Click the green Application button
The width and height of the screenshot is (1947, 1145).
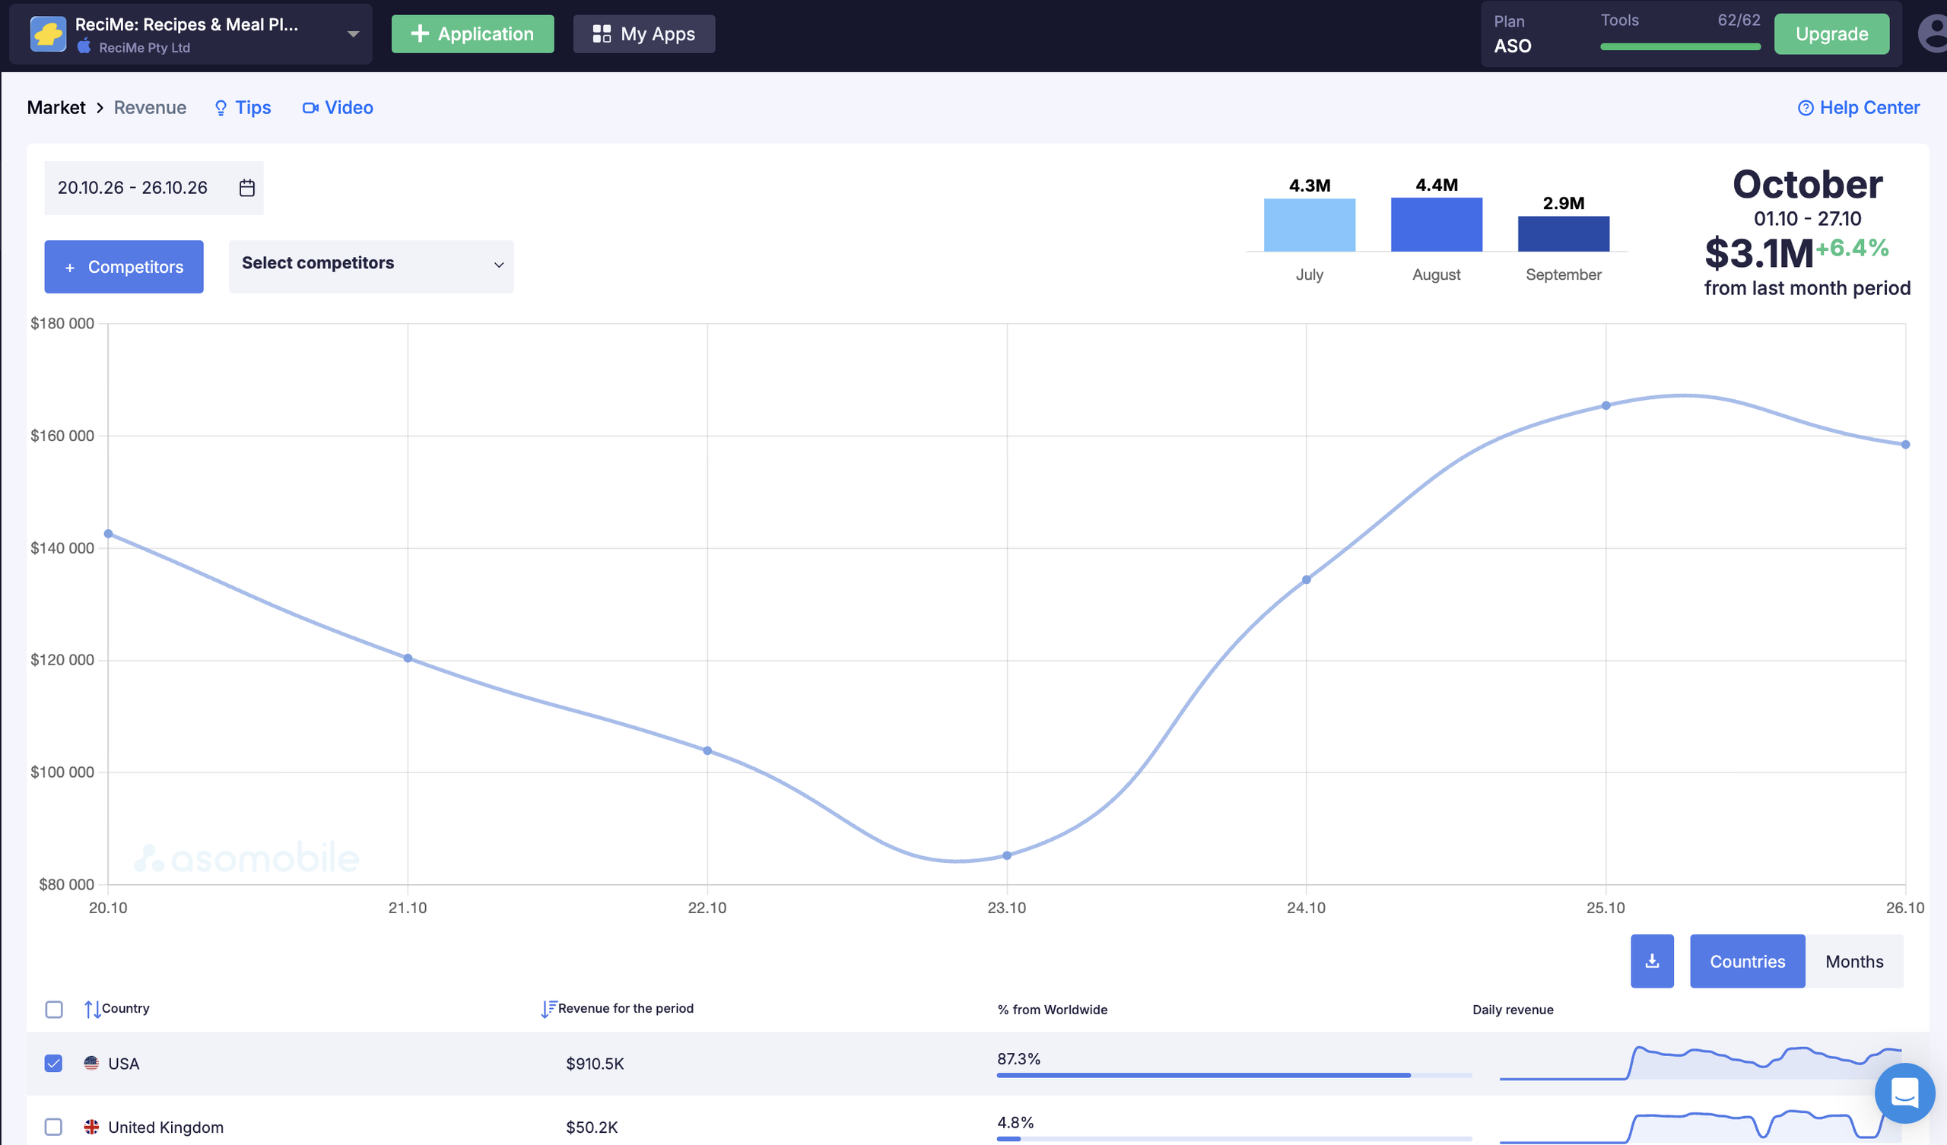point(472,34)
